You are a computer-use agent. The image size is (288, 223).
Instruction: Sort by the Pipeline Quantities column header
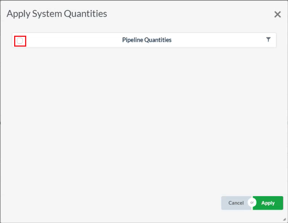click(x=147, y=40)
